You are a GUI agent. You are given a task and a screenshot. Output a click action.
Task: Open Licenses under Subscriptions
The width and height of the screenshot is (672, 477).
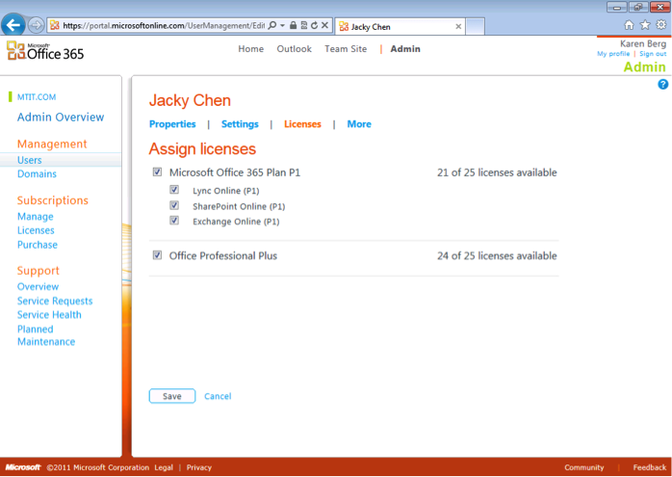pos(36,230)
